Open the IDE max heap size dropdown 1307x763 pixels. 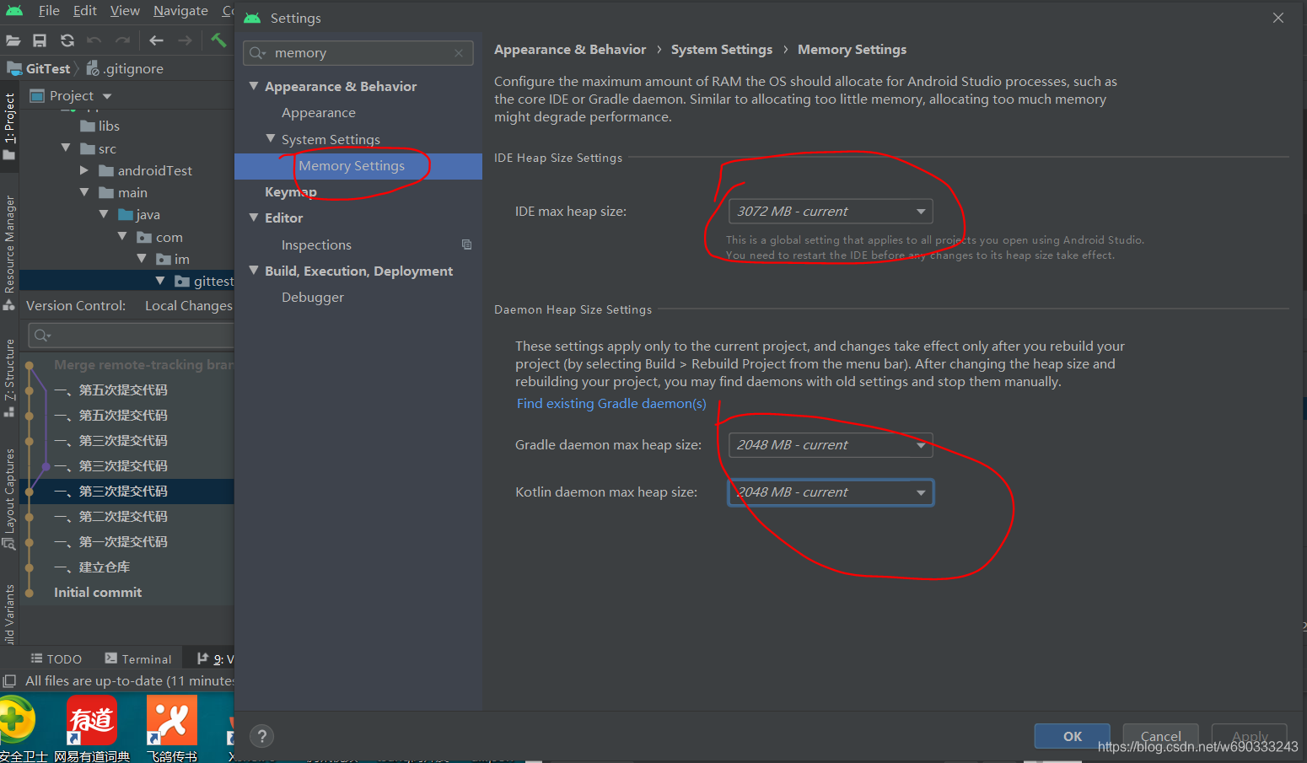click(831, 211)
